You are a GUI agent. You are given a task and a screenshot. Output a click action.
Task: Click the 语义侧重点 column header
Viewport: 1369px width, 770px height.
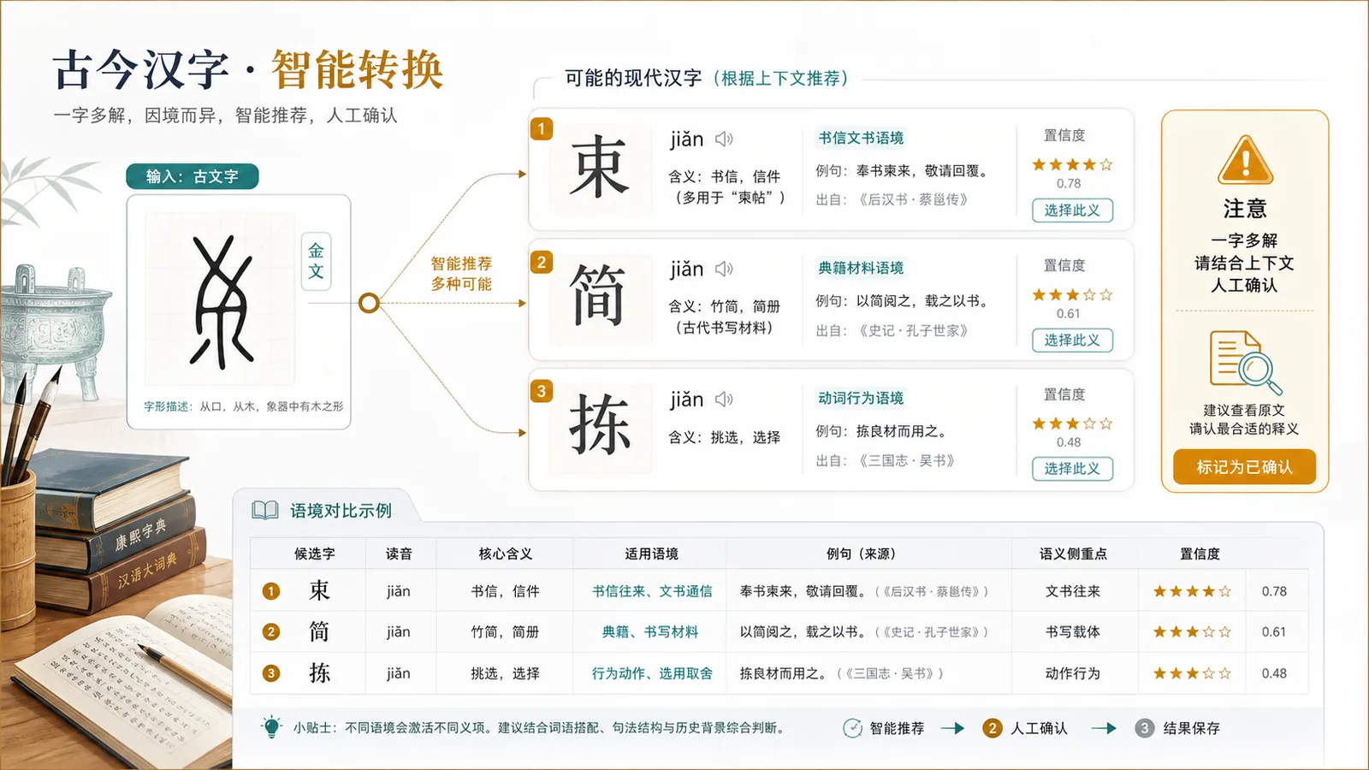click(1073, 554)
